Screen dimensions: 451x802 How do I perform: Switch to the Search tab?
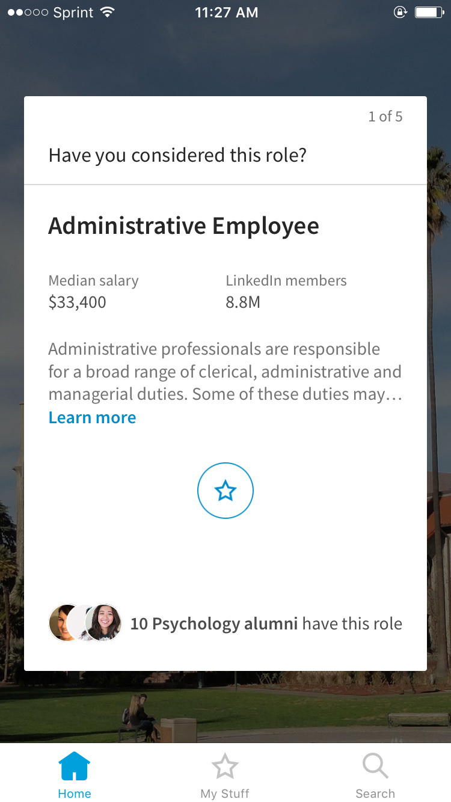[x=375, y=776]
